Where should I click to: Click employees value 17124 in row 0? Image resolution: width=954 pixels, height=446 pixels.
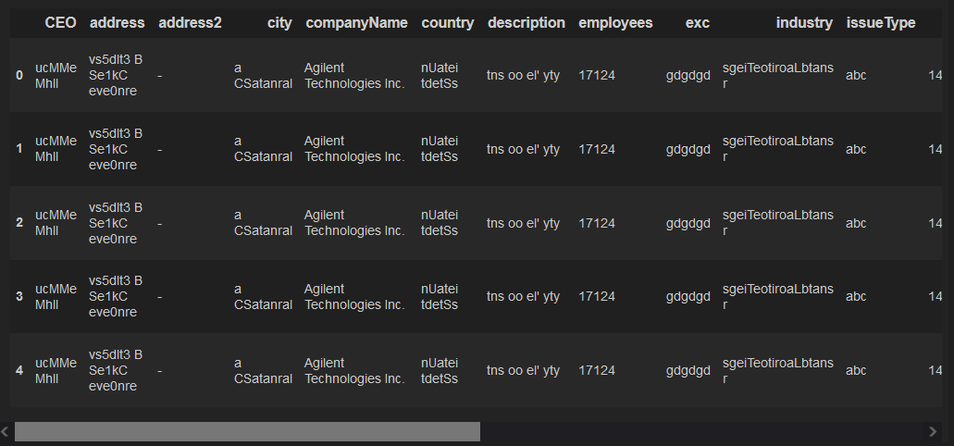pos(597,76)
